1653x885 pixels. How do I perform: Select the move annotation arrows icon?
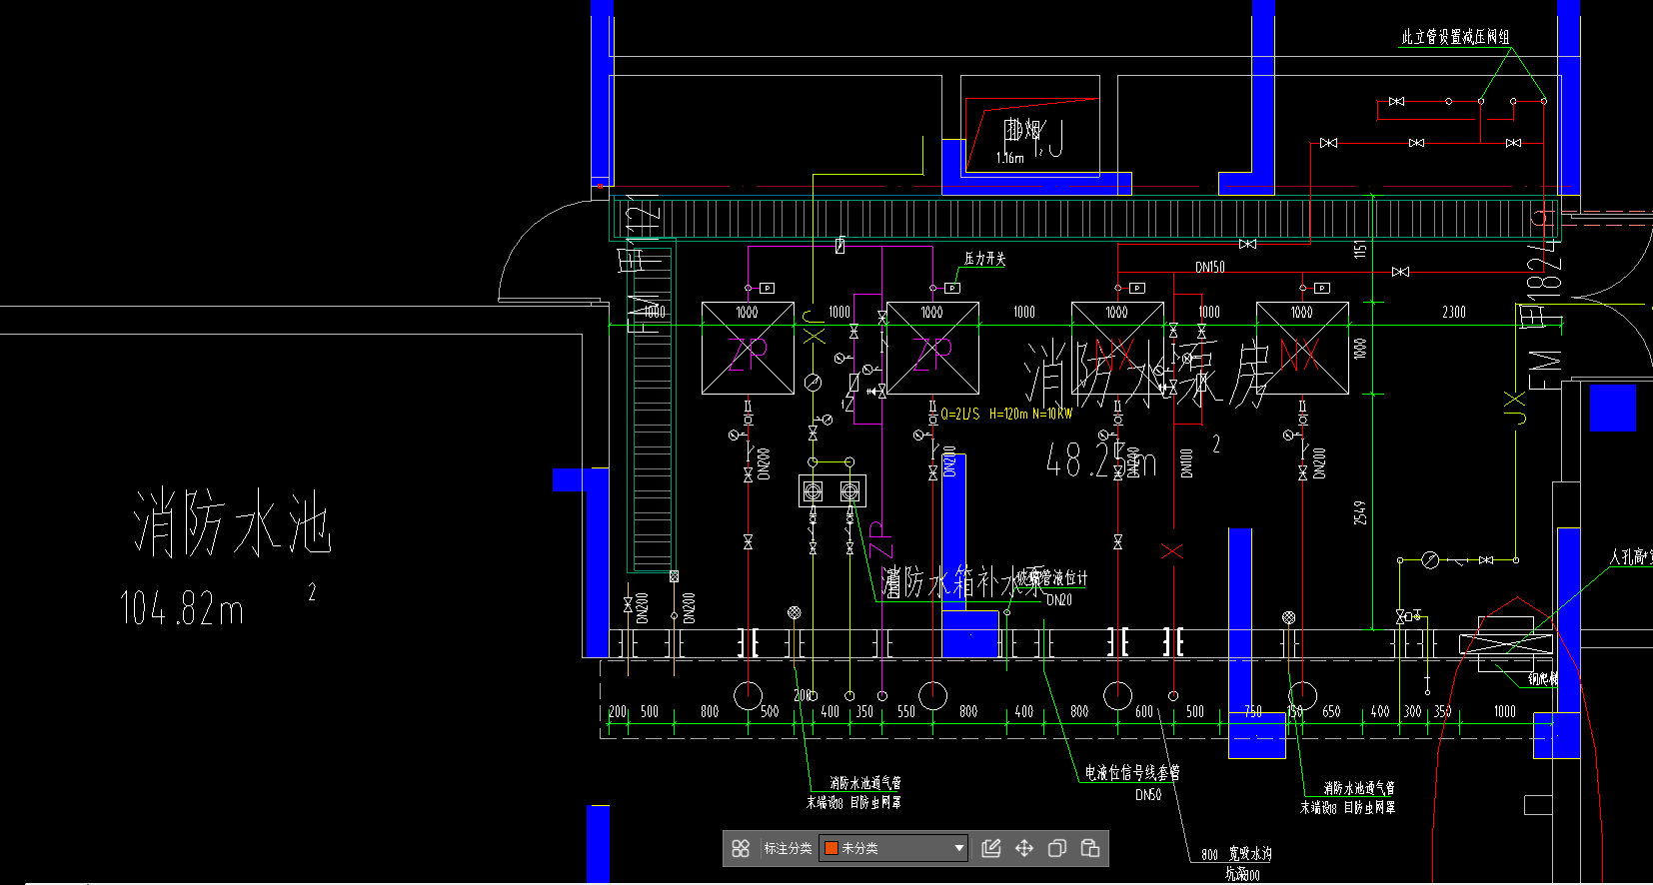(x=1024, y=848)
